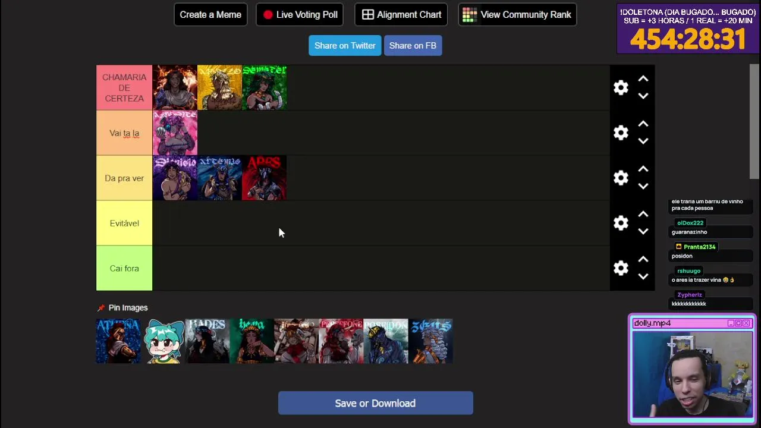Open settings gear for Evitável row

(x=621, y=224)
